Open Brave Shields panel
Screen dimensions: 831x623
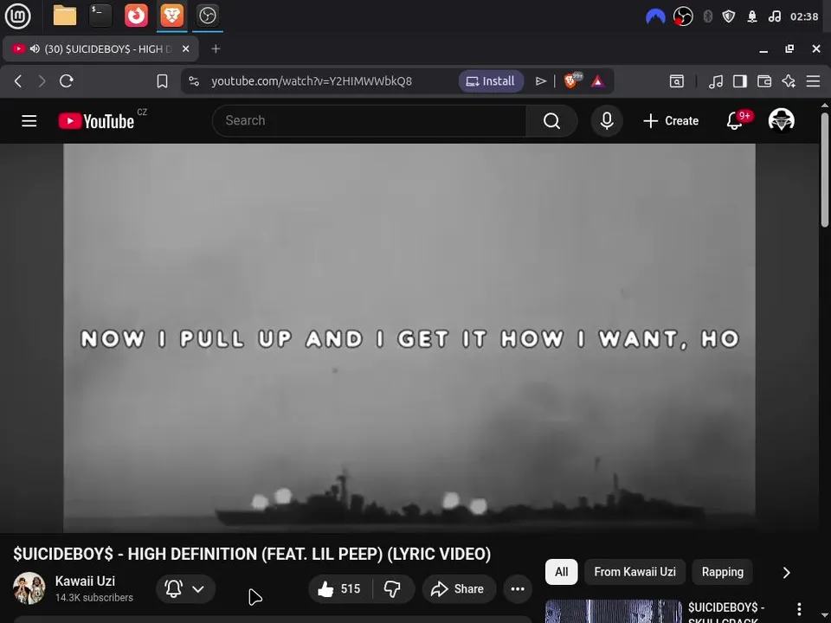coord(572,81)
